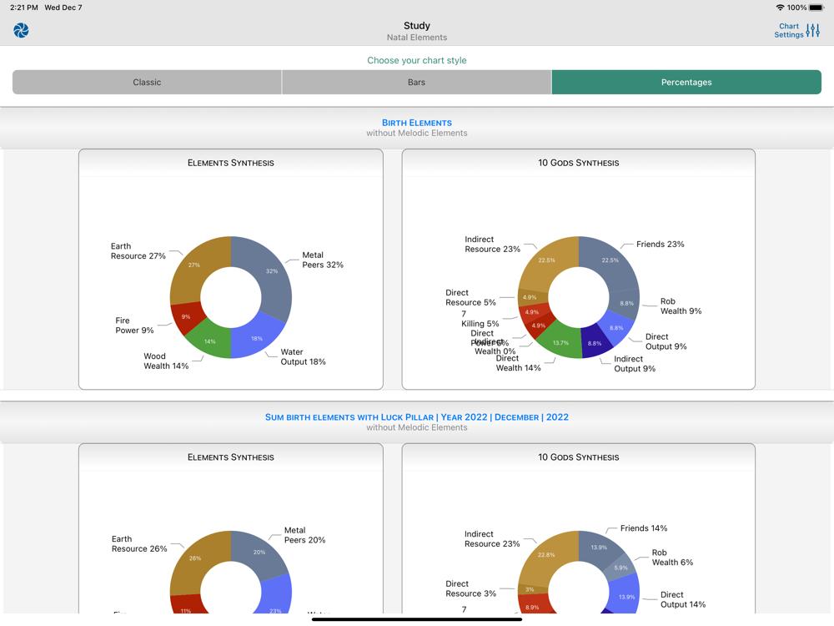Switch to the Classic chart style
The width and height of the screenshot is (834, 626).
(x=147, y=82)
